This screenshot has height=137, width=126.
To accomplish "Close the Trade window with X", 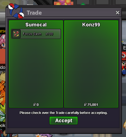I will pos(118,13).
